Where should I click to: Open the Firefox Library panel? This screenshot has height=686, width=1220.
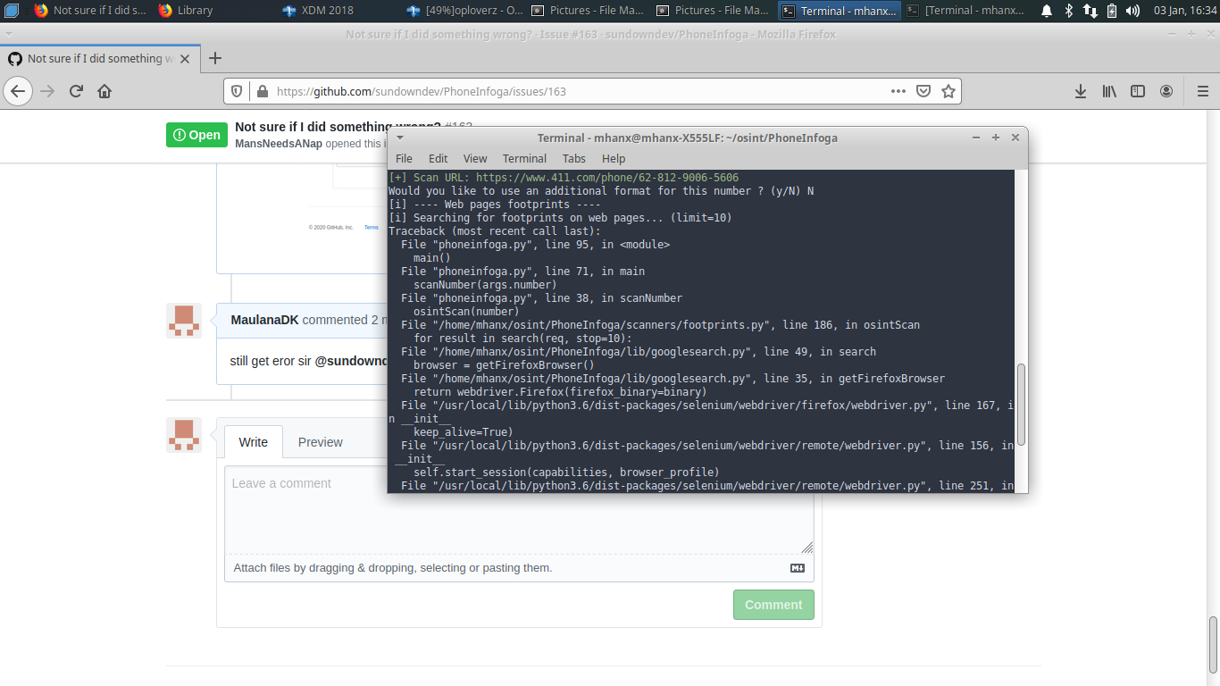click(1108, 91)
